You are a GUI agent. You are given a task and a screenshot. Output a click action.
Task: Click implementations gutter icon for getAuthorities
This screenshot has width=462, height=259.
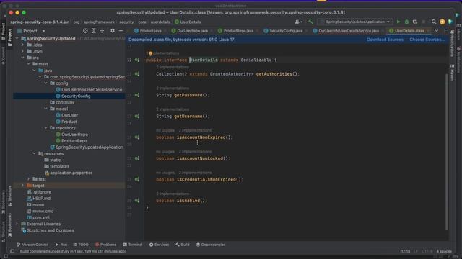(136, 74)
